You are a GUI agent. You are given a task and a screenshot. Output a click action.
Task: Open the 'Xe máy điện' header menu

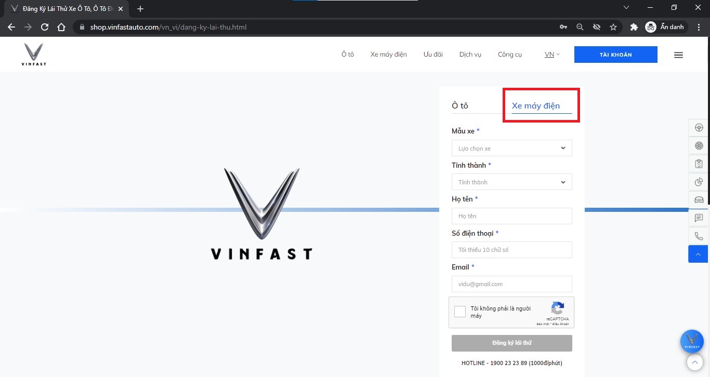(x=389, y=55)
